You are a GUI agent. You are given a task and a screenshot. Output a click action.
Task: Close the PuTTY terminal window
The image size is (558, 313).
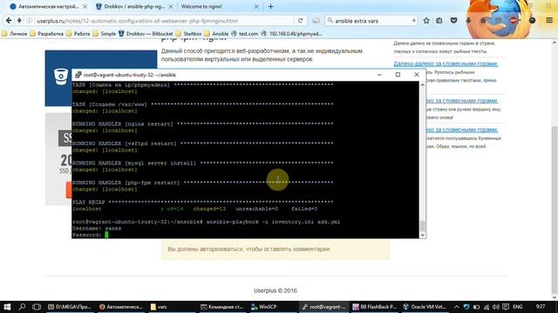click(x=417, y=75)
